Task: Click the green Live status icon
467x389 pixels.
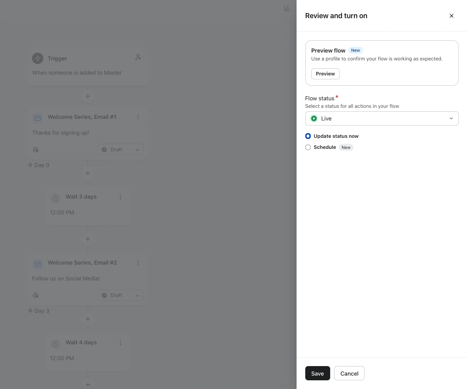Action: click(x=314, y=118)
